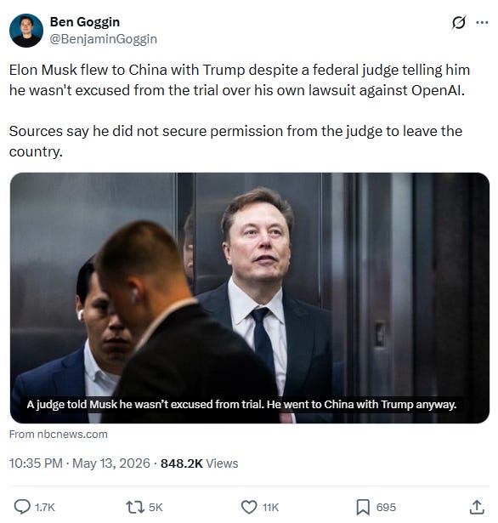Click the Ben Goggin display name
The width and height of the screenshot is (498, 523).
[85, 22]
